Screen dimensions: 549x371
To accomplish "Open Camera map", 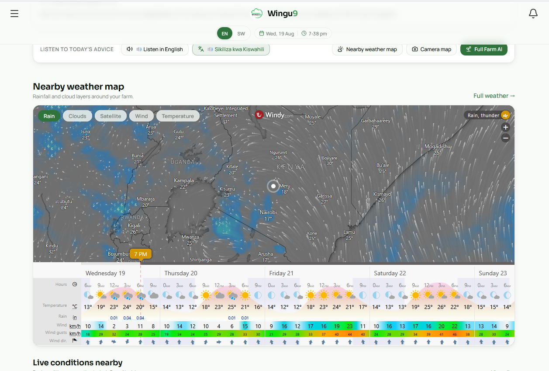I will [432, 49].
